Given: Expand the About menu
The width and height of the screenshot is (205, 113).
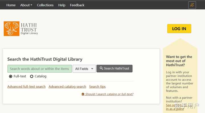Looking at the screenshot, I should 26,5.
